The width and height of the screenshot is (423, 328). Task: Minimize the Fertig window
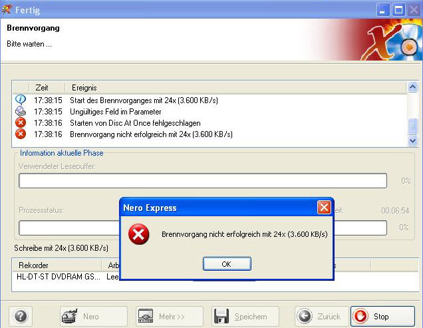click(383, 10)
